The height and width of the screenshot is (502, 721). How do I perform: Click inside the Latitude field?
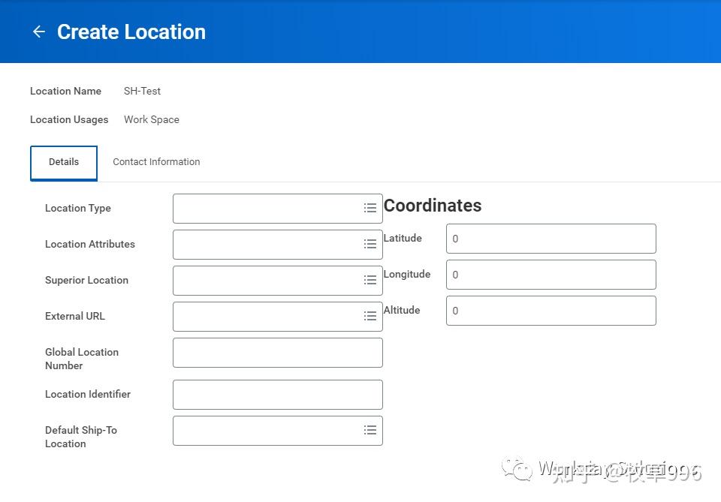551,238
